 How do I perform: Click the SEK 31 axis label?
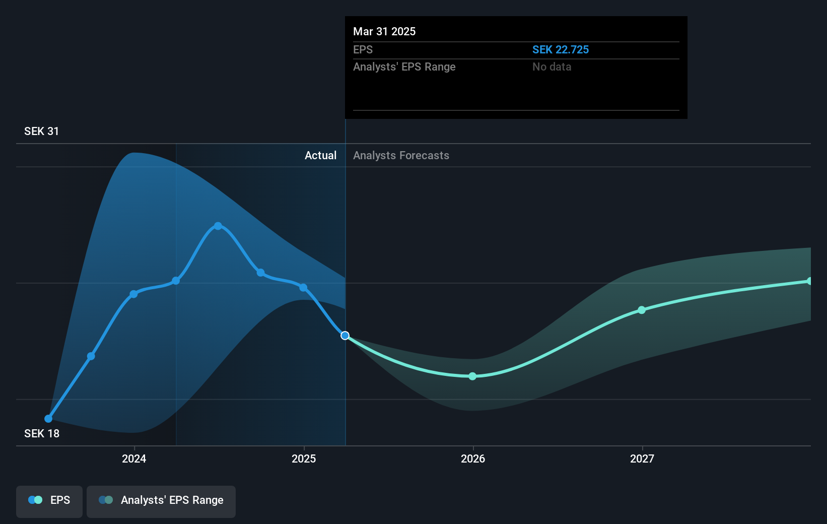[42, 132]
